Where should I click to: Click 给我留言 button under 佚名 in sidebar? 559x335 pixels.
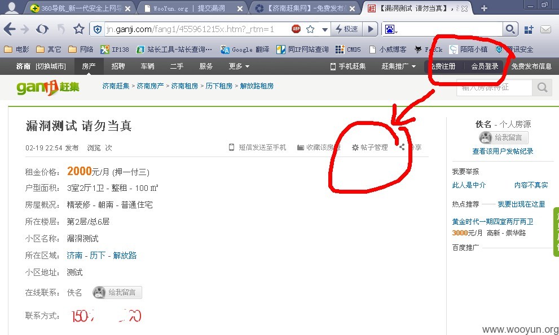503,138
